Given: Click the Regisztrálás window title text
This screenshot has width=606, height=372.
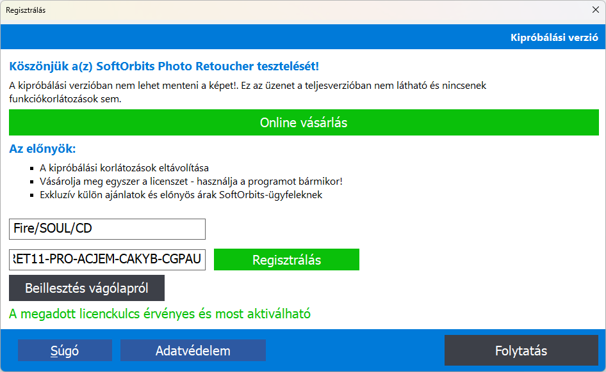Looking at the screenshot, I should [26, 10].
